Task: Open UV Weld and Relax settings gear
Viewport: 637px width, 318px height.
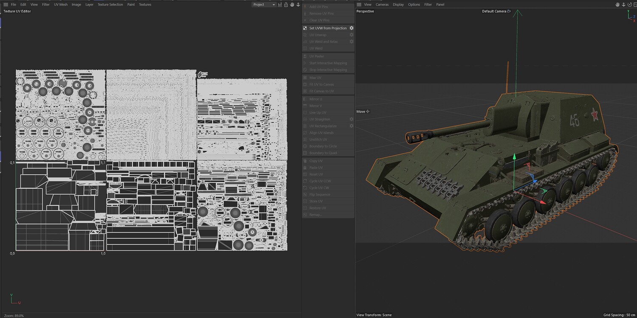Action: pos(352,42)
